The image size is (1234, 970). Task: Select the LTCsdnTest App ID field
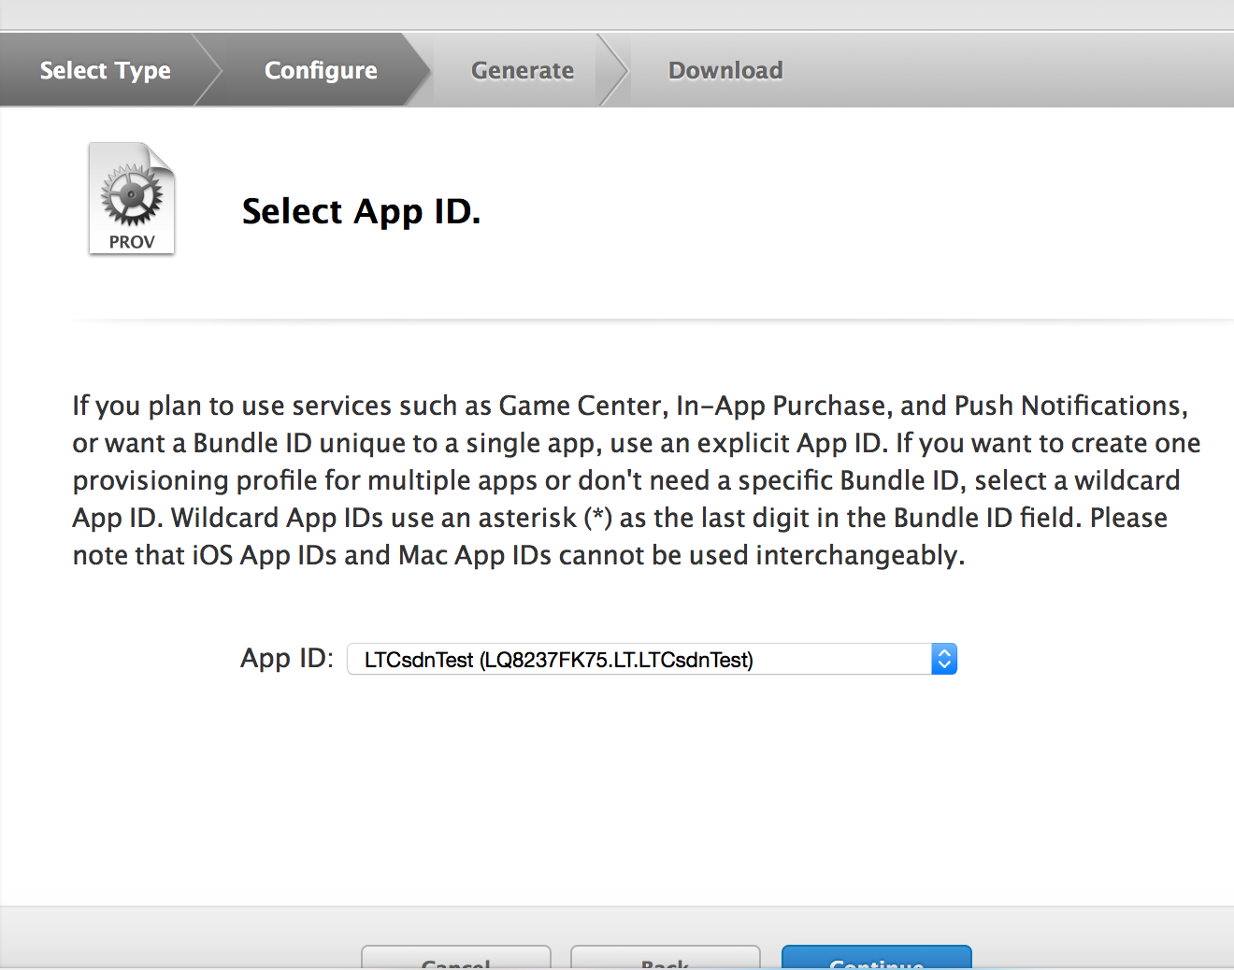point(652,659)
